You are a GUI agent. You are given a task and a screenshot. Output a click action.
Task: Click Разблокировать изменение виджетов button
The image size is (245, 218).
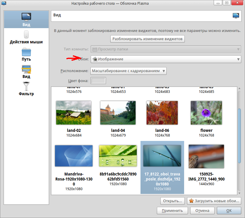click(x=147, y=39)
